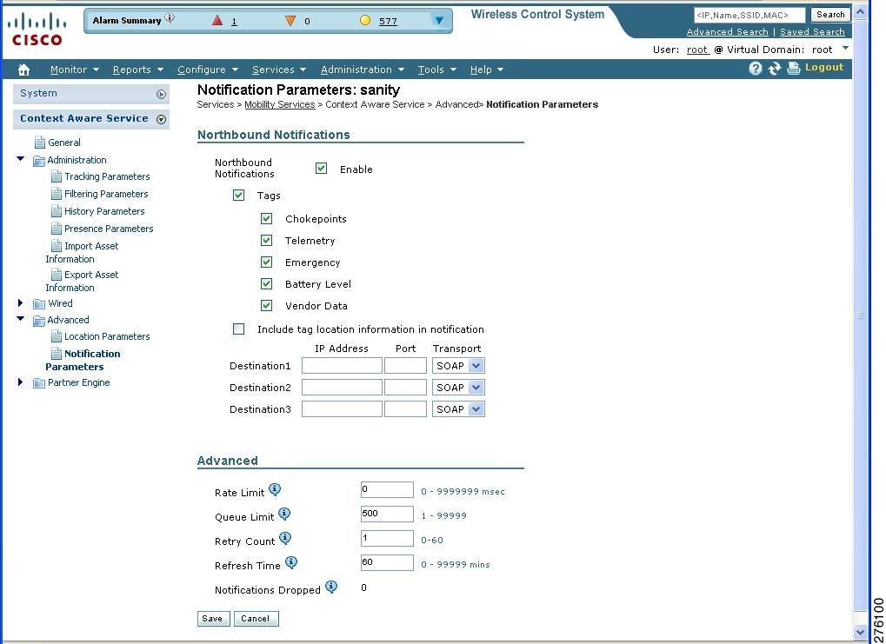Show Notifications Dropped info icon

pyautogui.click(x=331, y=587)
